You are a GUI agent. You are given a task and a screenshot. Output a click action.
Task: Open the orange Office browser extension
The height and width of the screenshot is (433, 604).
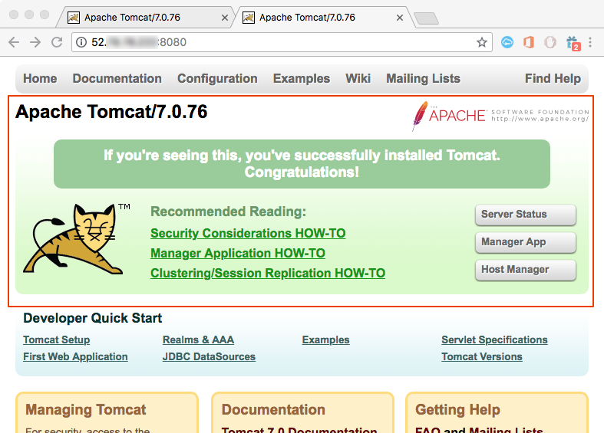(529, 42)
